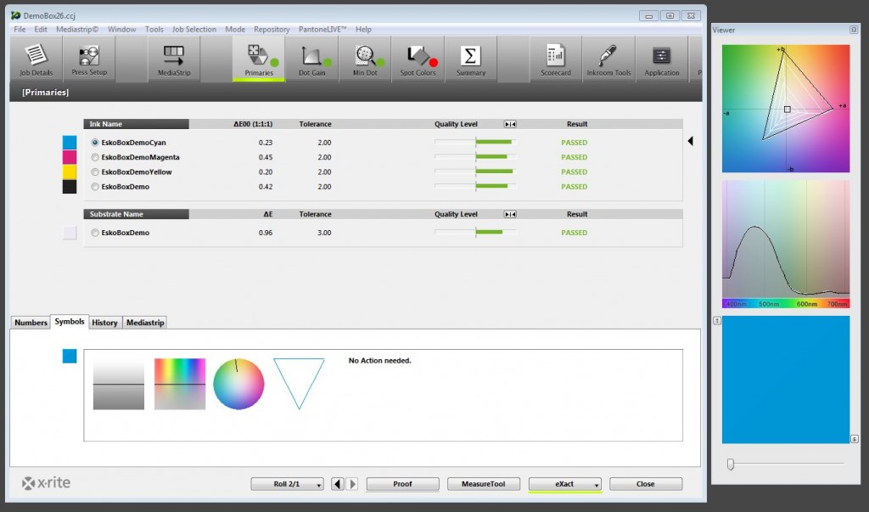Viewport: 869px width, 512px height.
Task: Click the cyan triangle symbol
Action: click(299, 384)
